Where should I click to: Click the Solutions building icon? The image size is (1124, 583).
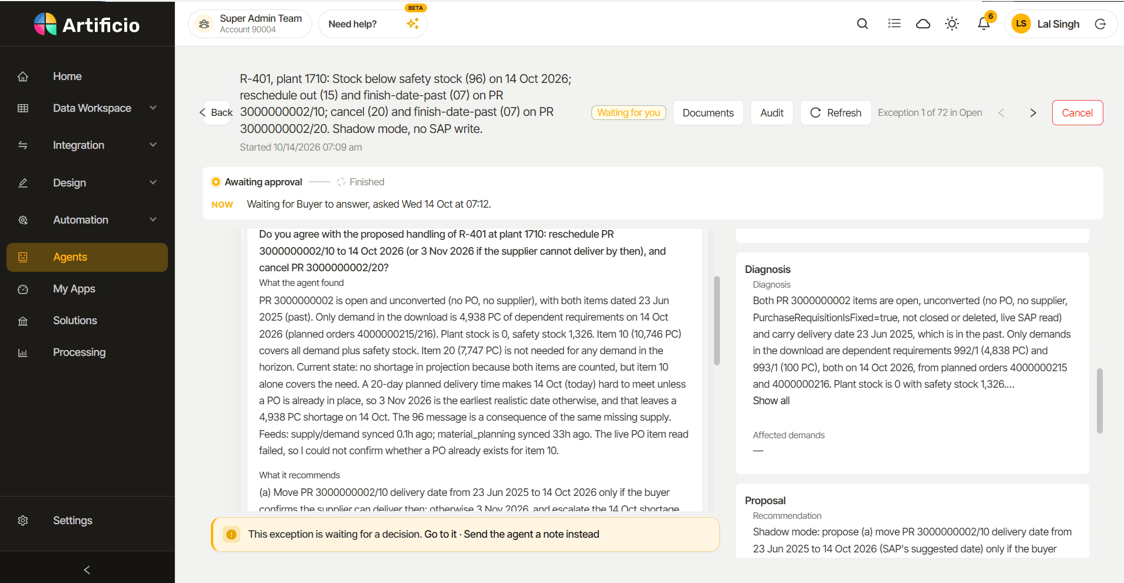(23, 321)
